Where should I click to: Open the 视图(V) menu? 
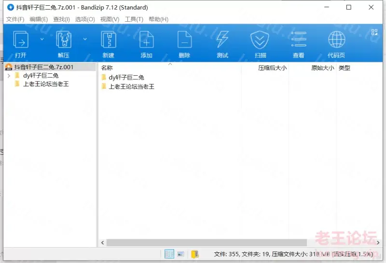coord(110,19)
